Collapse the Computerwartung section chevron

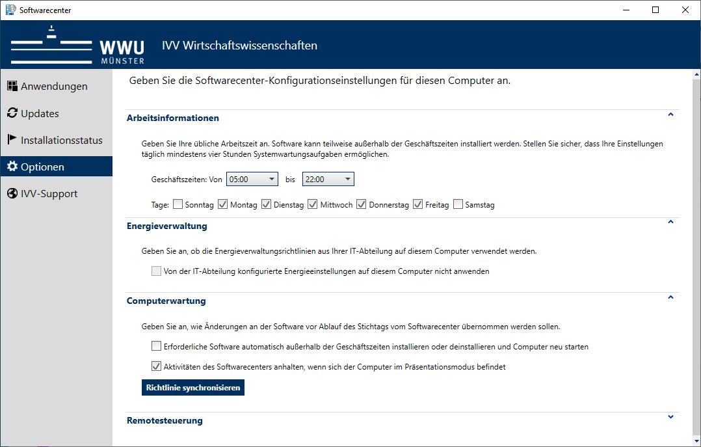point(670,297)
